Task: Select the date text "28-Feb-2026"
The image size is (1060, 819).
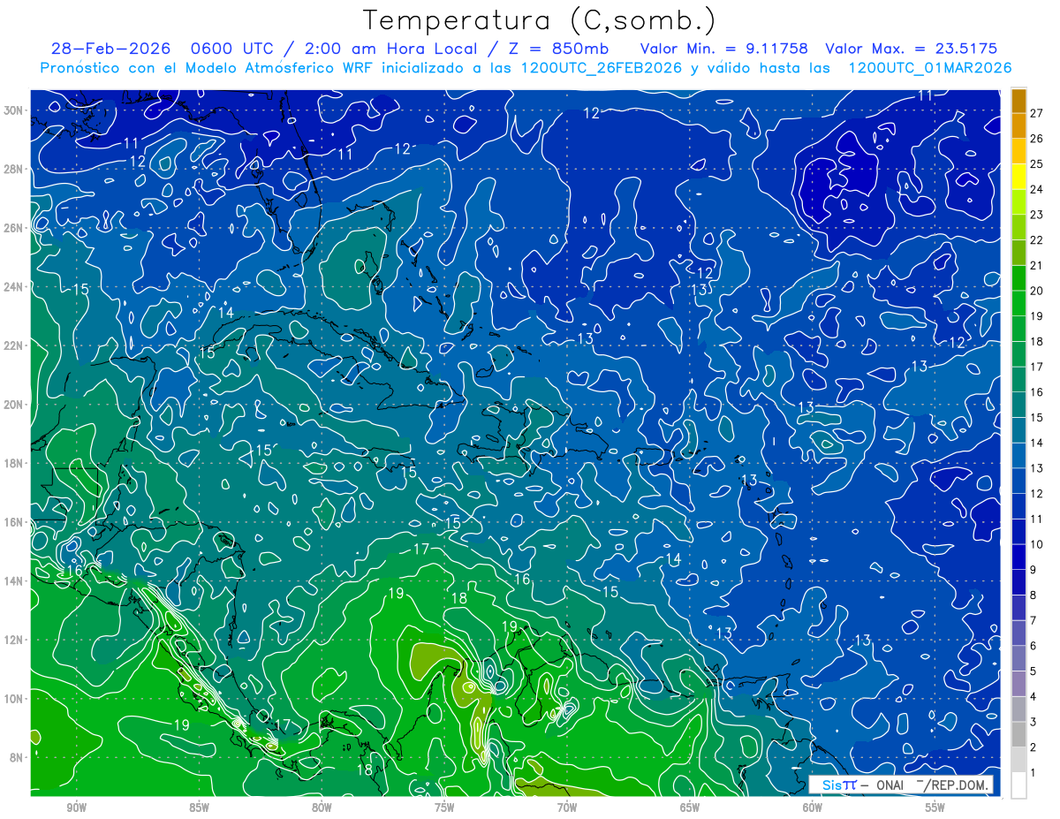Action: coord(109,49)
